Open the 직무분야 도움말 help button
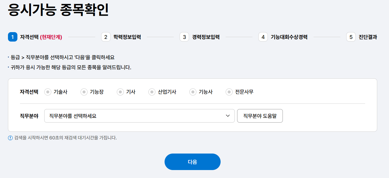 pos(260,116)
